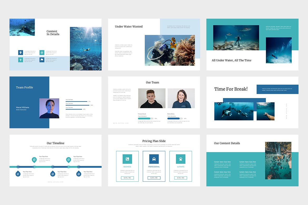Click the Ultimate plan paw icon
Viewport: 308px width, 205px height.
181,159
